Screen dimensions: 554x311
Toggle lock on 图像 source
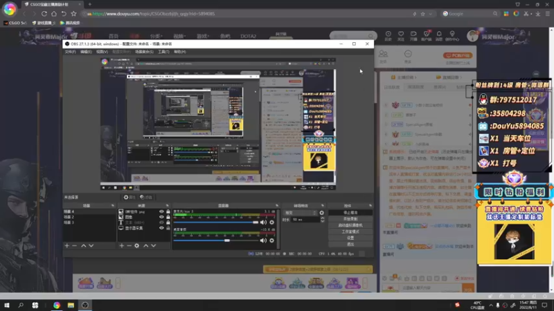tap(168, 217)
